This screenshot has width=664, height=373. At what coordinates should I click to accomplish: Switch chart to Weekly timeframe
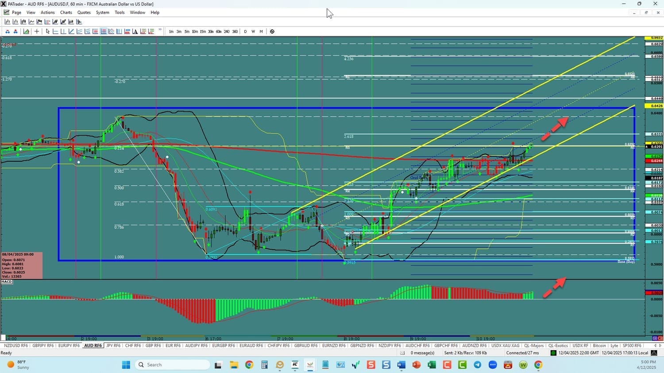point(253,31)
